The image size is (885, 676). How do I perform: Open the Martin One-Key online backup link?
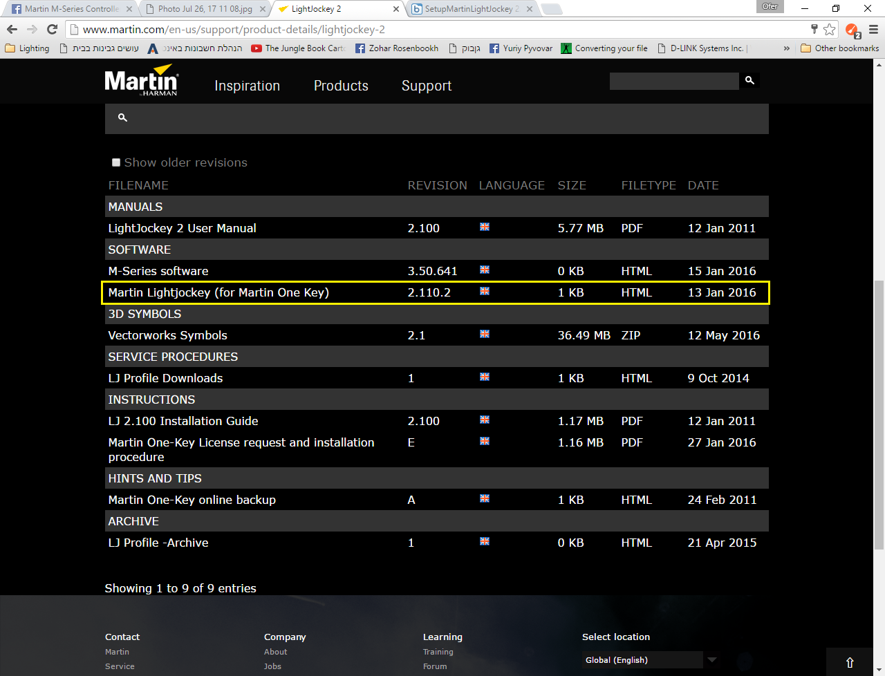pos(192,500)
